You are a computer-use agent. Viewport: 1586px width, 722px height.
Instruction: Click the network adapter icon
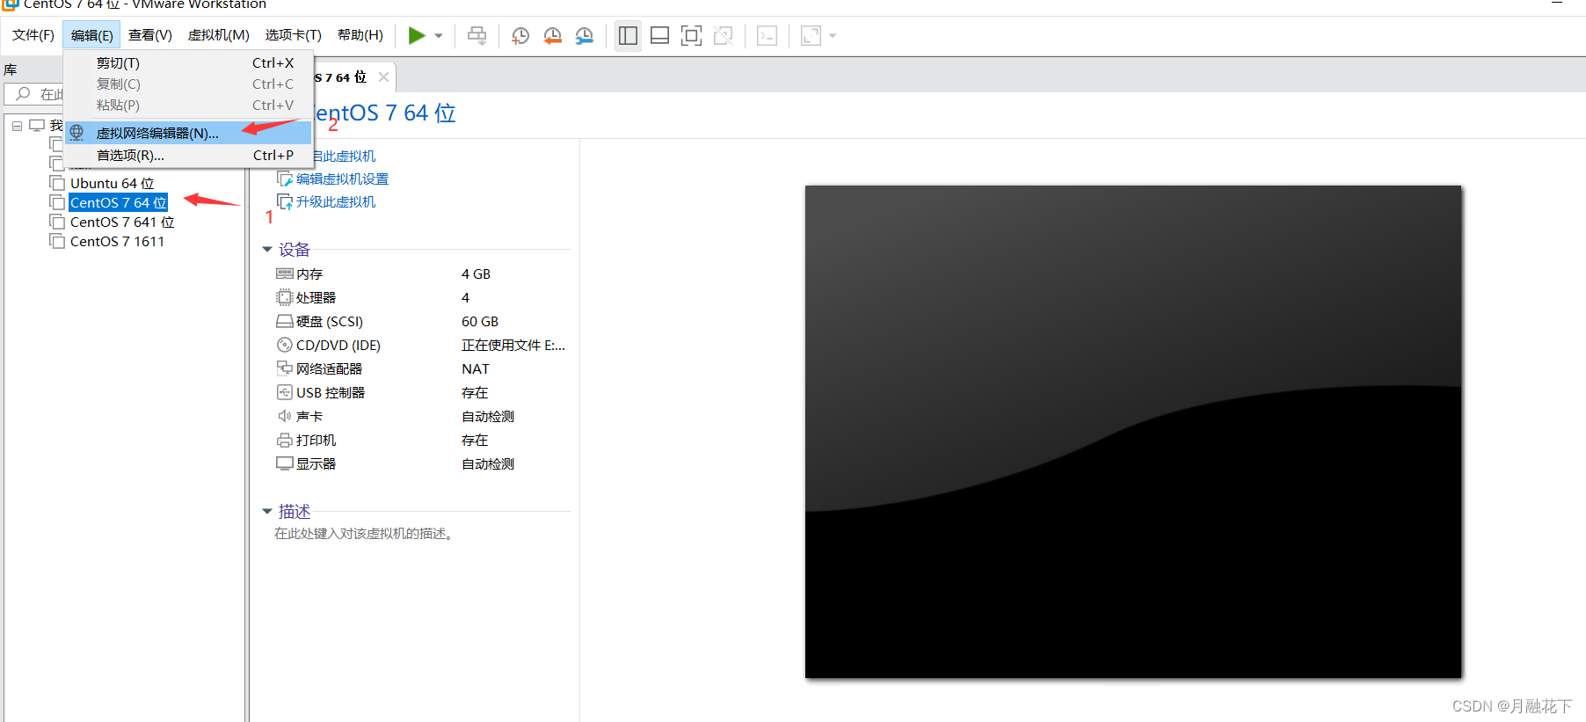click(285, 368)
